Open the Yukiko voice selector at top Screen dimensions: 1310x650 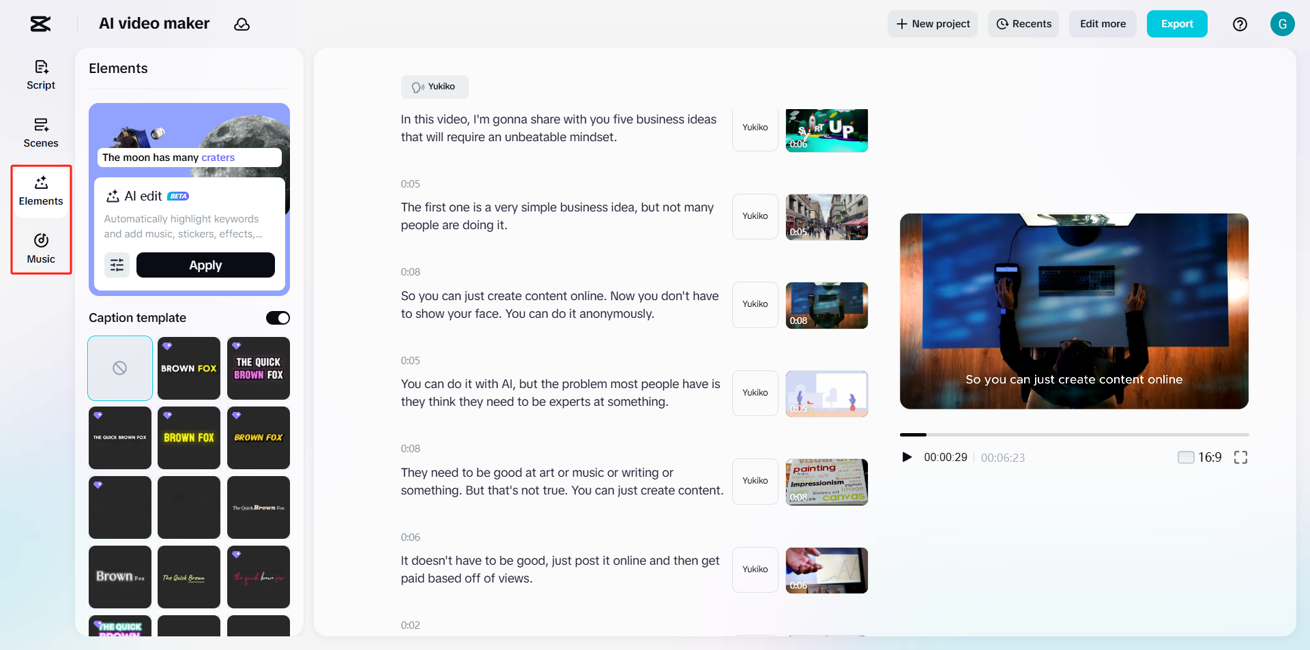(x=435, y=87)
